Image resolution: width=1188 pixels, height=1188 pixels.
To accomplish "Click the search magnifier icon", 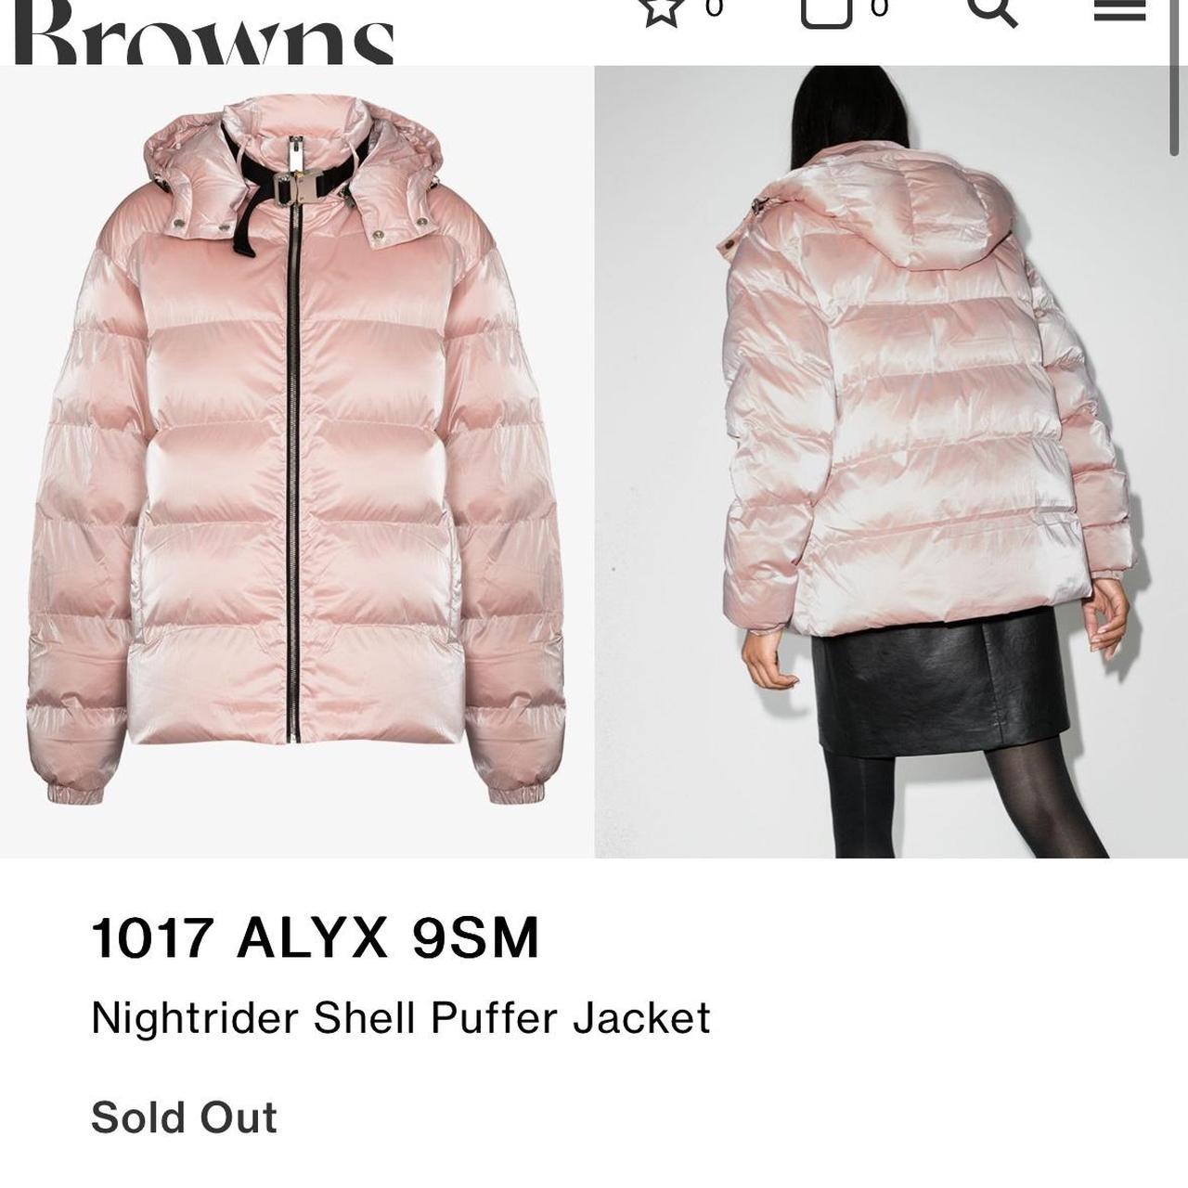I will click(992, 11).
